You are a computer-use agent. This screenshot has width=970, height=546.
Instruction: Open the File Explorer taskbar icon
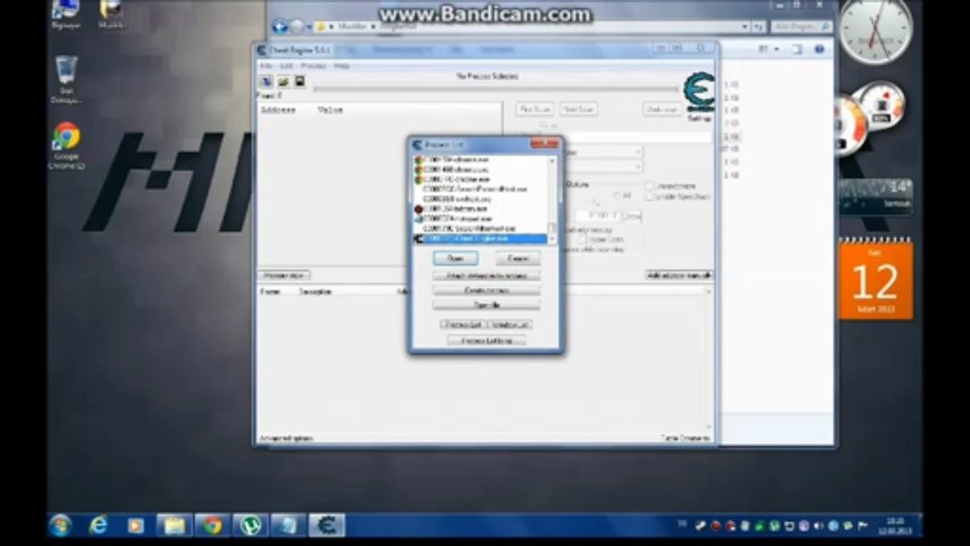(x=174, y=525)
